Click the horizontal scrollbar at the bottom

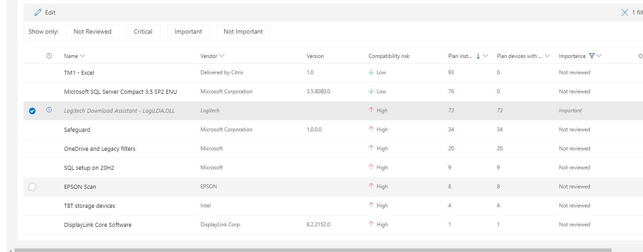point(313,250)
